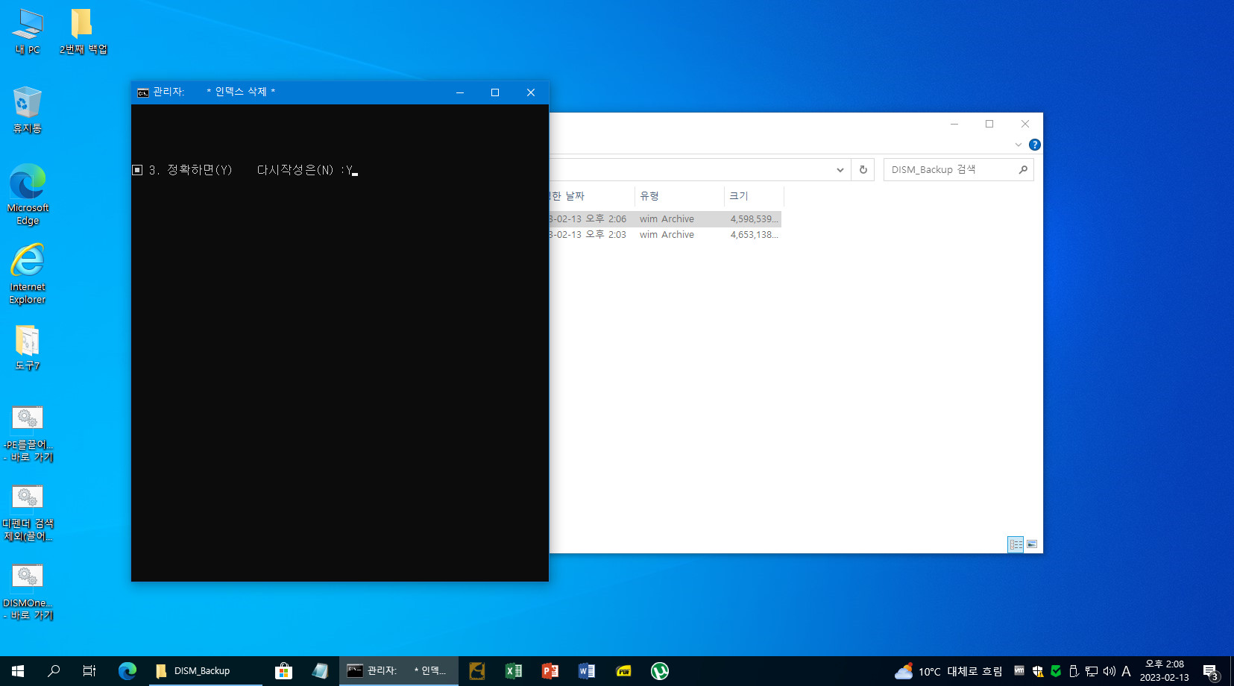This screenshot has width=1234, height=686.
Task: Open the clock showing 오후 2:08
Action: tap(1164, 671)
